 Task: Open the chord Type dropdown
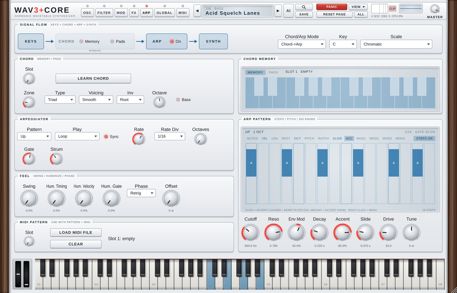point(60,100)
